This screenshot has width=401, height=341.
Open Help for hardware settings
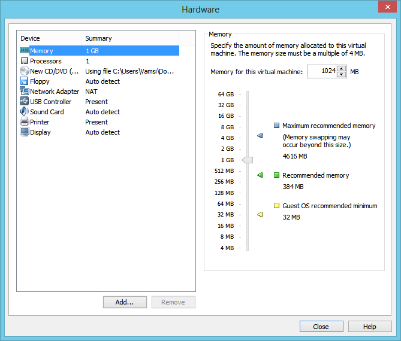pos(370,327)
